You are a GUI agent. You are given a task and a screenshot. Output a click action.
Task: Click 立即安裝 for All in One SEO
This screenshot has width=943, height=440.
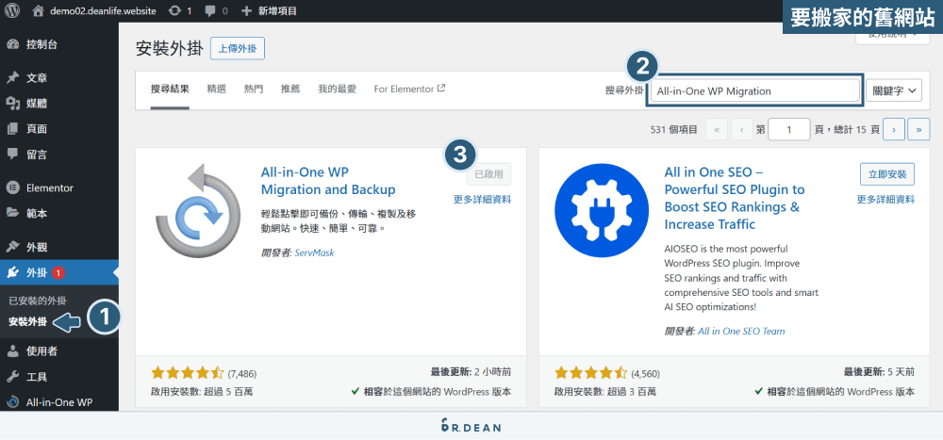coord(887,174)
